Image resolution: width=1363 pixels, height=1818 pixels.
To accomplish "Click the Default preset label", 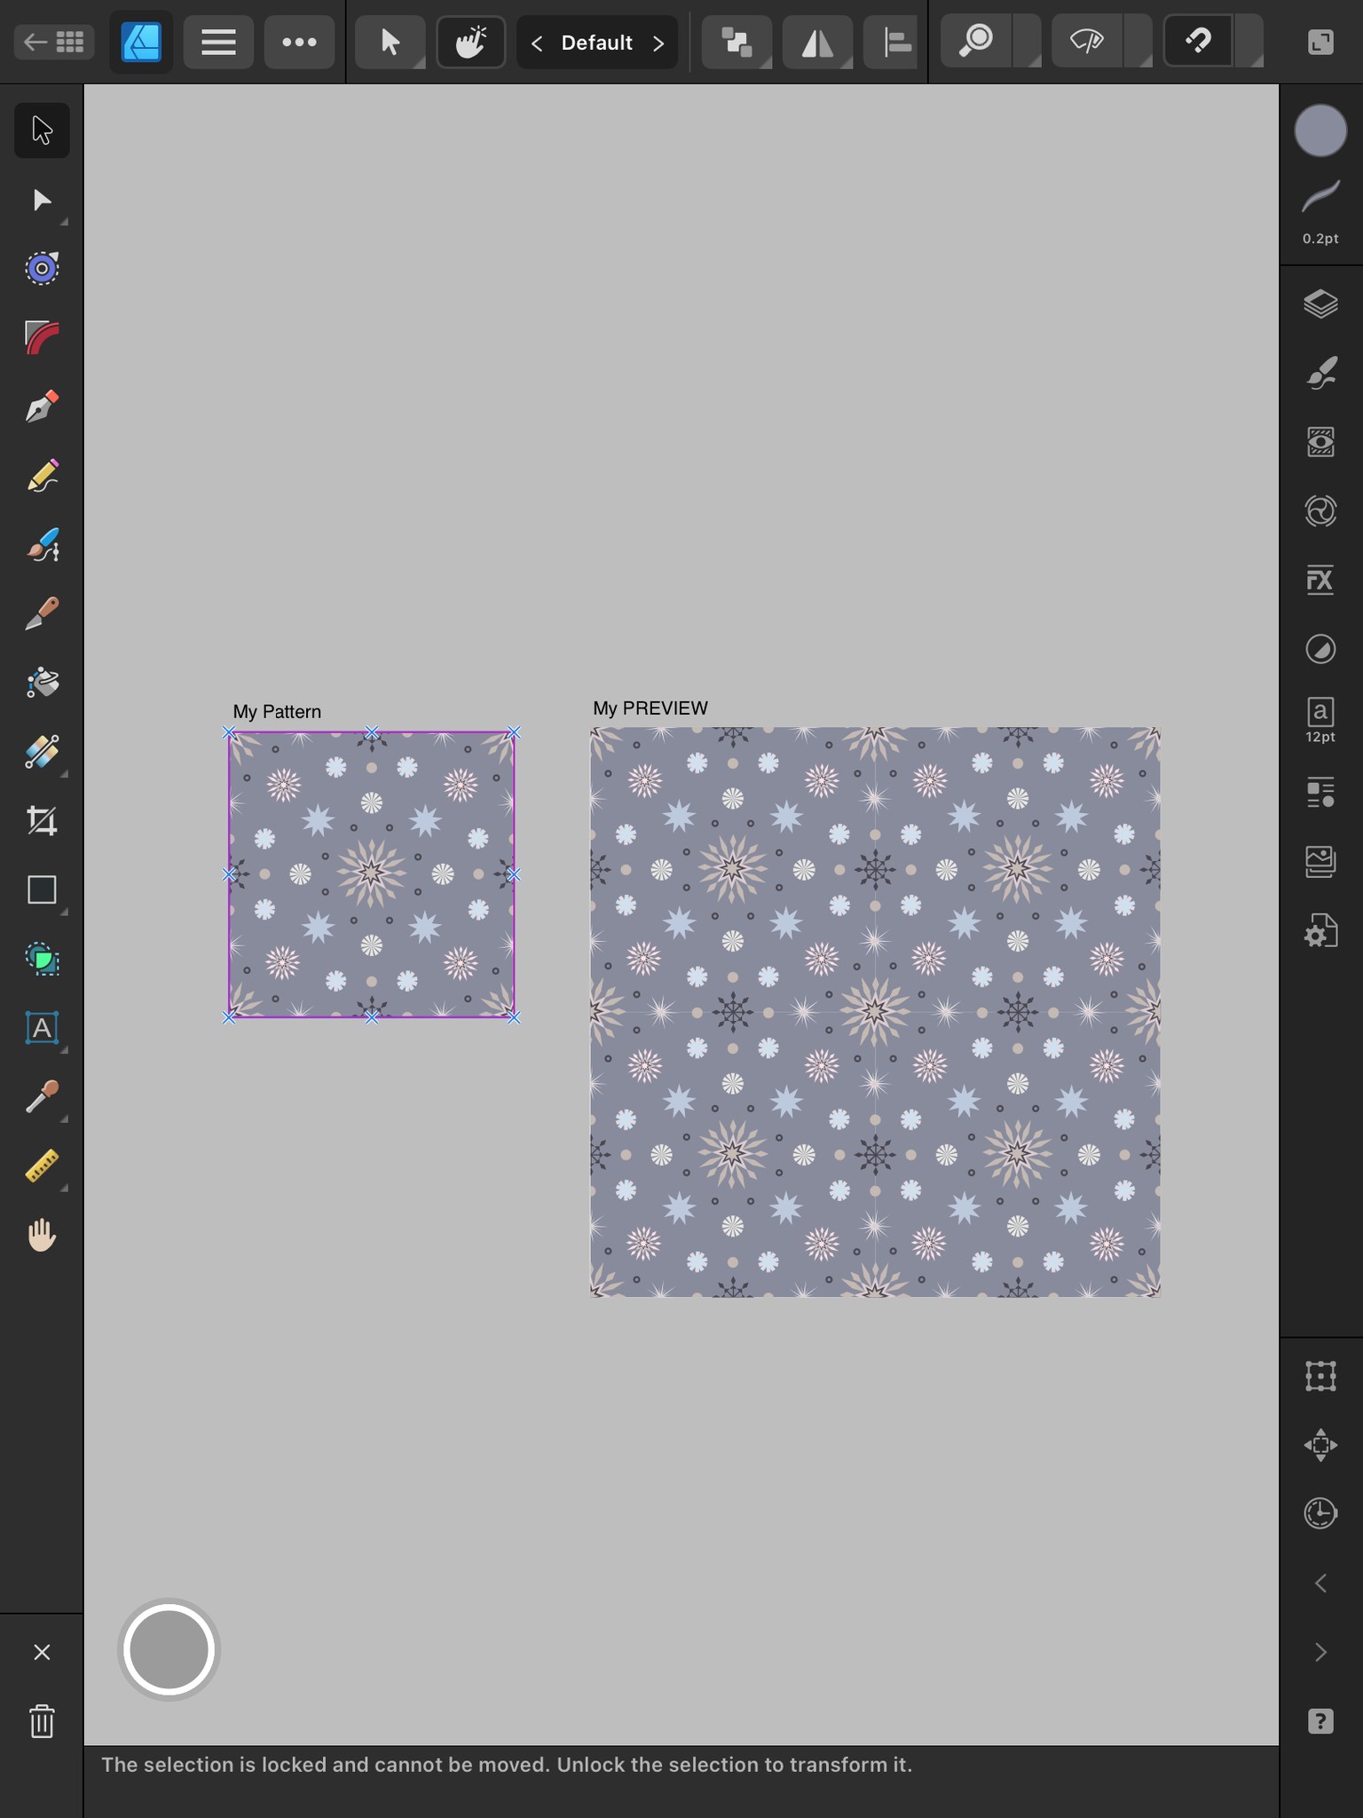I will click(597, 43).
